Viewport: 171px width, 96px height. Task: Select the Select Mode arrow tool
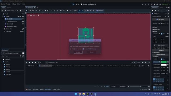(x=27, y=11)
